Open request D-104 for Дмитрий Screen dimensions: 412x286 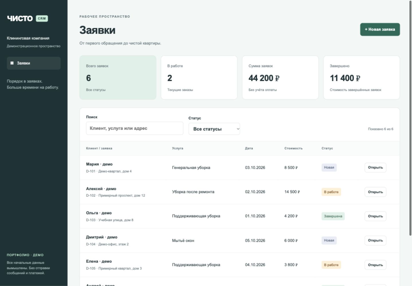(x=375, y=241)
